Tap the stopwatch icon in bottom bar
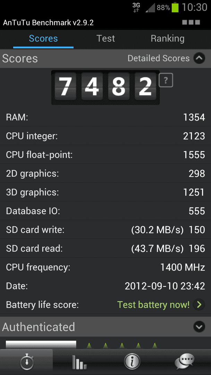Screen dimensions: 211x375 pyautogui.click(x=26, y=362)
